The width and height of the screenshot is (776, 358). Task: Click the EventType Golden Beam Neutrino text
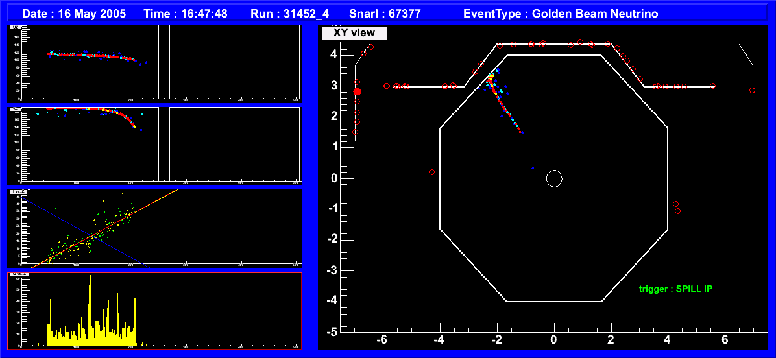coord(561,14)
